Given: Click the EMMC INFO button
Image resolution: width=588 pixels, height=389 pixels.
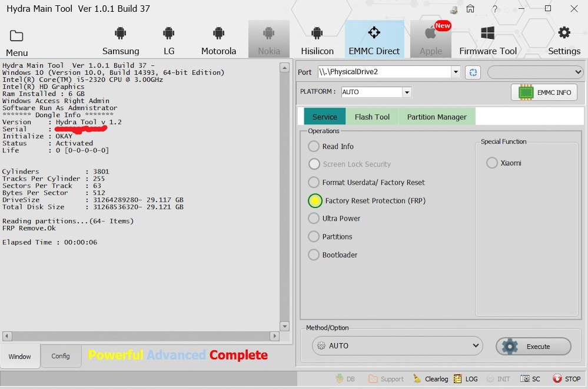Looking at the screenshot, I should click(x=544, y=92).
